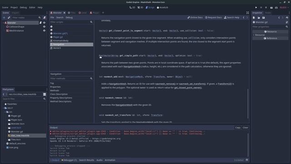
Task: Click Online Docs button
Action: click(195, 17)
